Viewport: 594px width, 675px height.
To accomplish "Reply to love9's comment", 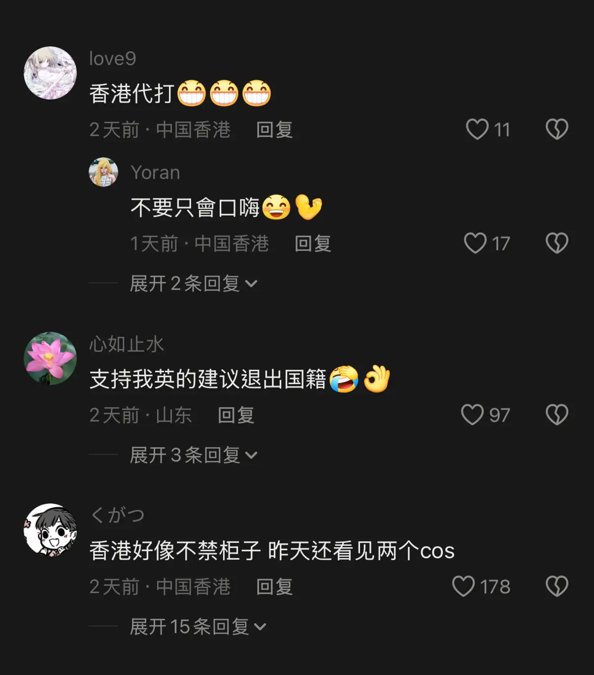I will 274,130.
